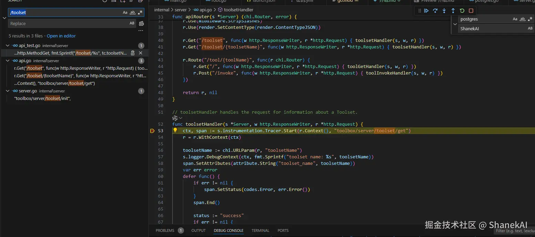The height and width of the screenshot is (237, 535).
Task: Focus the debug console Filter field
Action: [515, 231]
